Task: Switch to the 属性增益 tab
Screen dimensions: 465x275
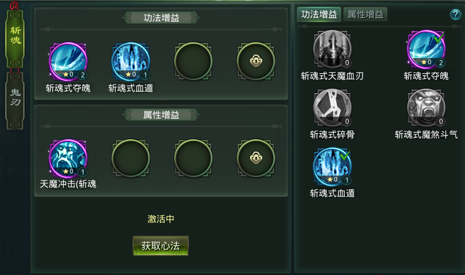Action: tap(365, 14)
